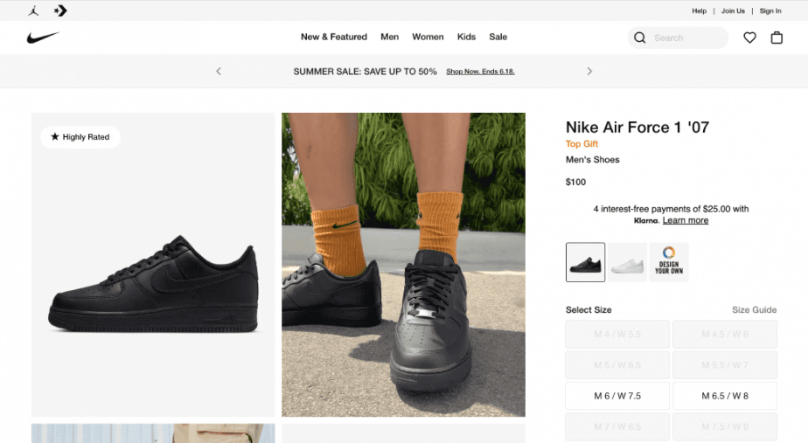The height and width of the screenshot is (443, 808).
Task: Open the on-foot orange socks photo
Action: (x=403, y=265)
